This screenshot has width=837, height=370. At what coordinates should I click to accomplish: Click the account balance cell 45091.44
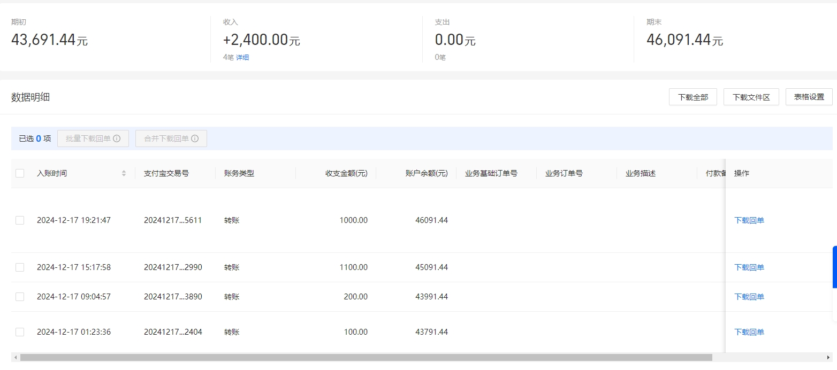click(x=431, y=267)
